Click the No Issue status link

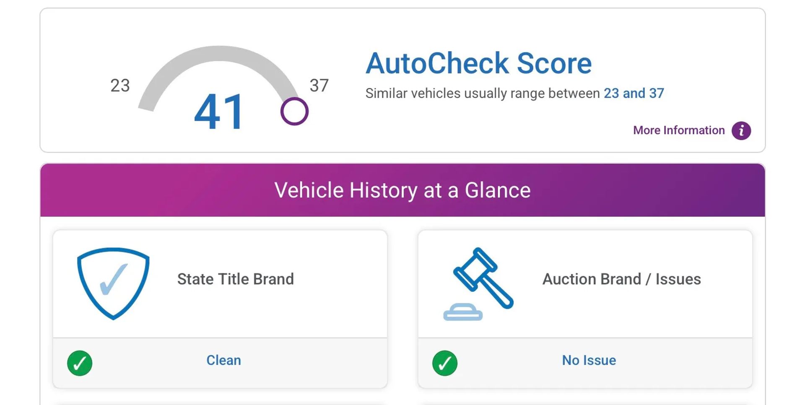pyautogui.click(x=589, y=361)
